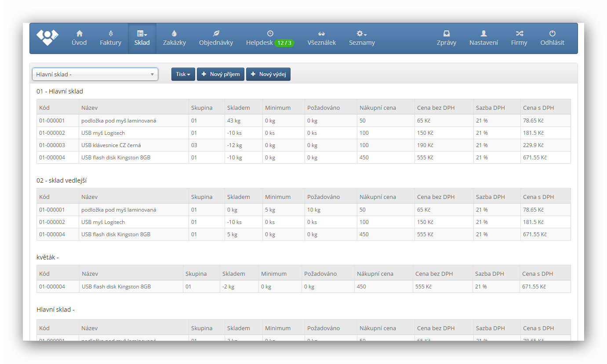Screen dimensions: 607x364
Task: Click the Skladem column header in first table
Action: point(238,108)
